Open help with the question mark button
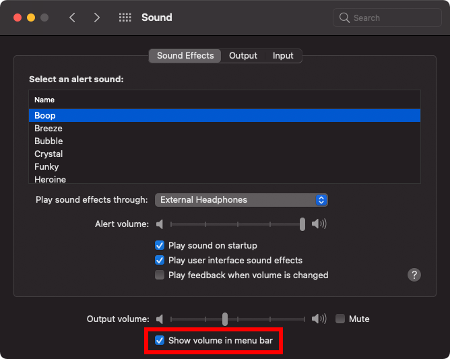The width and height of the screenshot is (450, 359). click(x=414, y=275)
